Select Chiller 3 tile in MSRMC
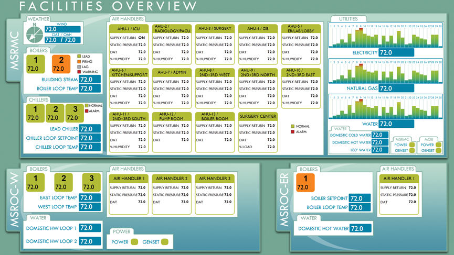The width and height of the screenshot is (454, 255). (72, 113)
